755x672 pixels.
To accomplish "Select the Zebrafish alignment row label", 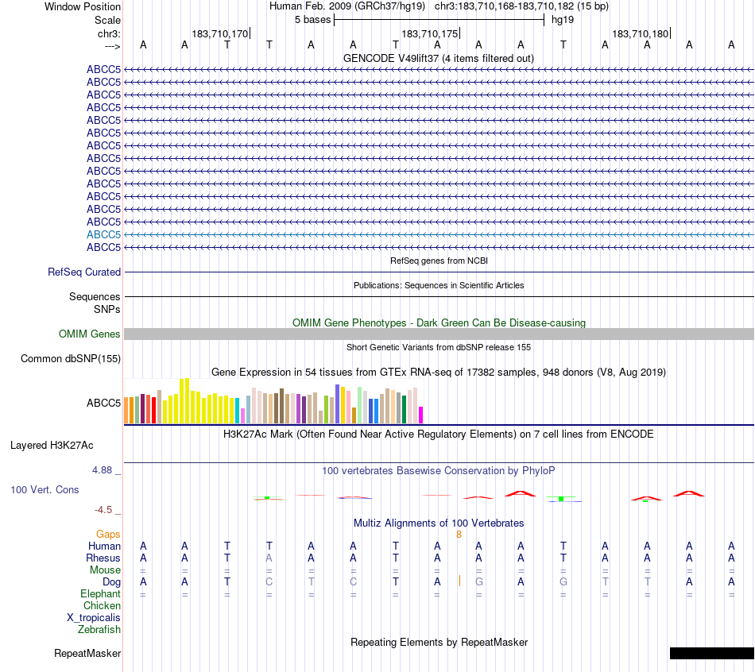I will (99, 629).
